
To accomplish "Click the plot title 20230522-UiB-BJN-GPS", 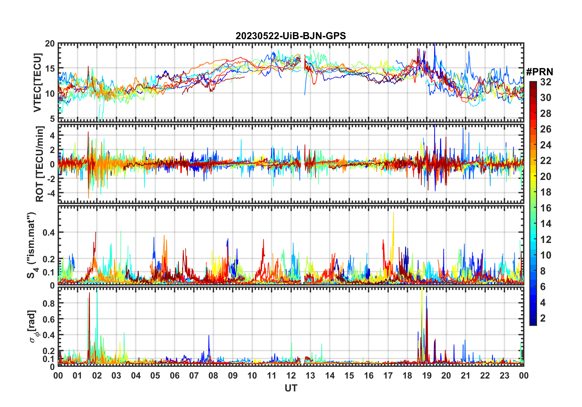I will pos(291,36).
